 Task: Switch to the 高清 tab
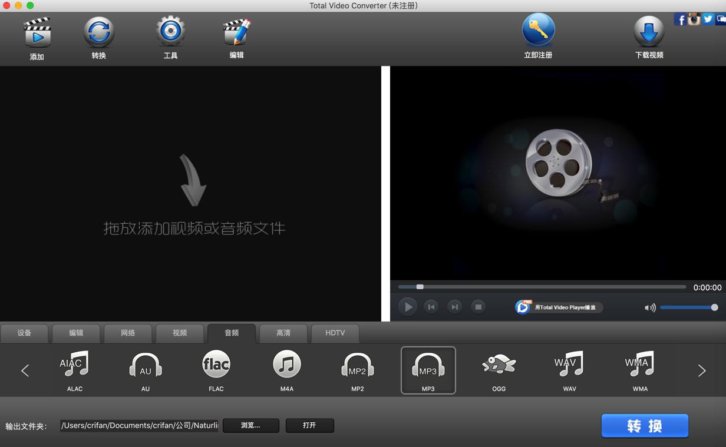click(x=283, y=333)
